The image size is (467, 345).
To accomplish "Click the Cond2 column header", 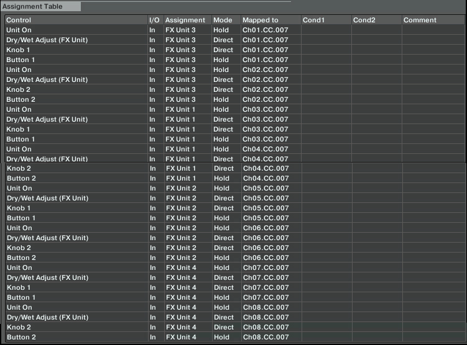I will pos(376,20).
